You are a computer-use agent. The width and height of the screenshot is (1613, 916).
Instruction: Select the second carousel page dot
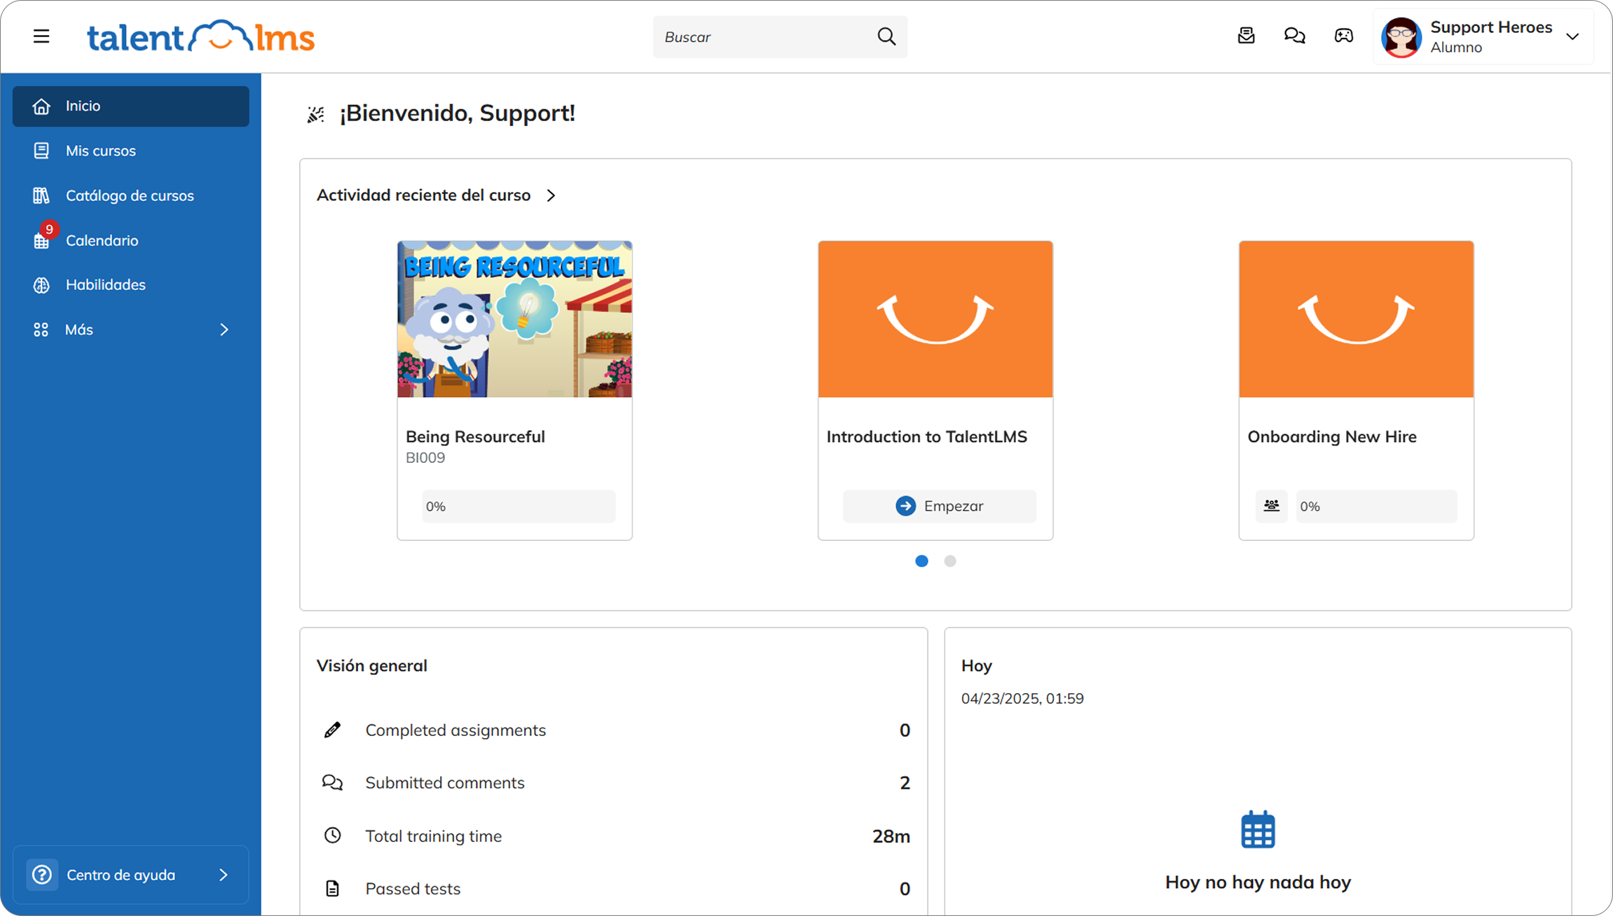coord(949,561)
